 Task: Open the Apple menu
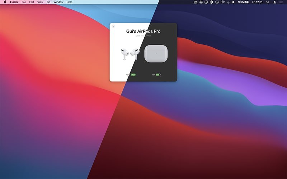(5, 2)
